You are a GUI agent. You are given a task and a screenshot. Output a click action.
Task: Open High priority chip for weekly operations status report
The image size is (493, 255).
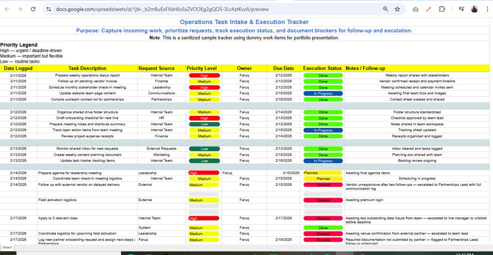[204, 75]
